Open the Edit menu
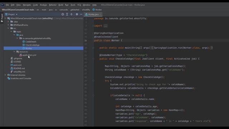 click(13, 5)
